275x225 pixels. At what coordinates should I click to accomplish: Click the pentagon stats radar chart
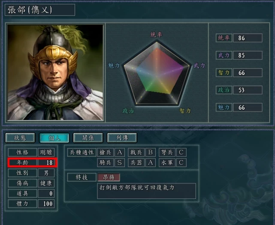coord(157,73)
